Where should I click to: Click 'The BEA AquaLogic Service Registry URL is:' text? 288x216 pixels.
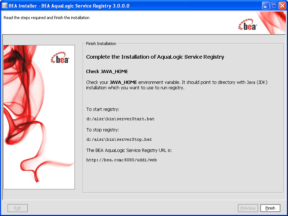point(129,150)
